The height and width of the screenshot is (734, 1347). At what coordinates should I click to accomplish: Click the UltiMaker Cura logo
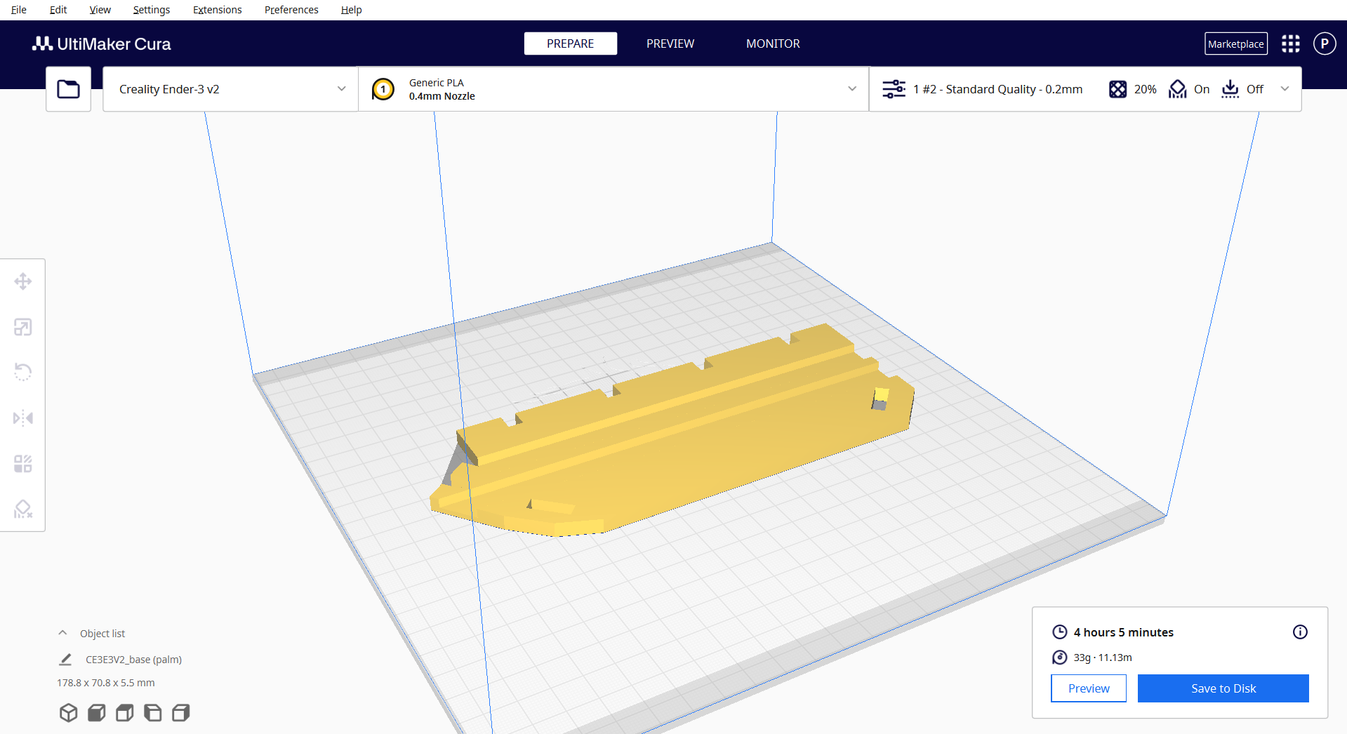click(x=101, y=44)
